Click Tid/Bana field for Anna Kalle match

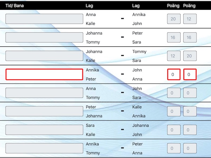[x=44, y=19]
